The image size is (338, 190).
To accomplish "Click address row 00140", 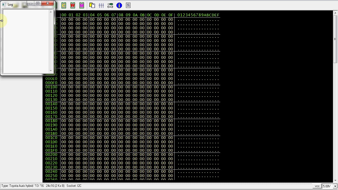I will [51, 104].
